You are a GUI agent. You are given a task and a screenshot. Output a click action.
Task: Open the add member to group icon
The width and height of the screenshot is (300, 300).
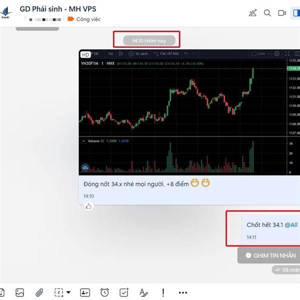[x=252, y=13]
